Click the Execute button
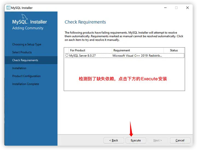The height and width of the screenshot is (150, 197). click(x=136, y=140)
